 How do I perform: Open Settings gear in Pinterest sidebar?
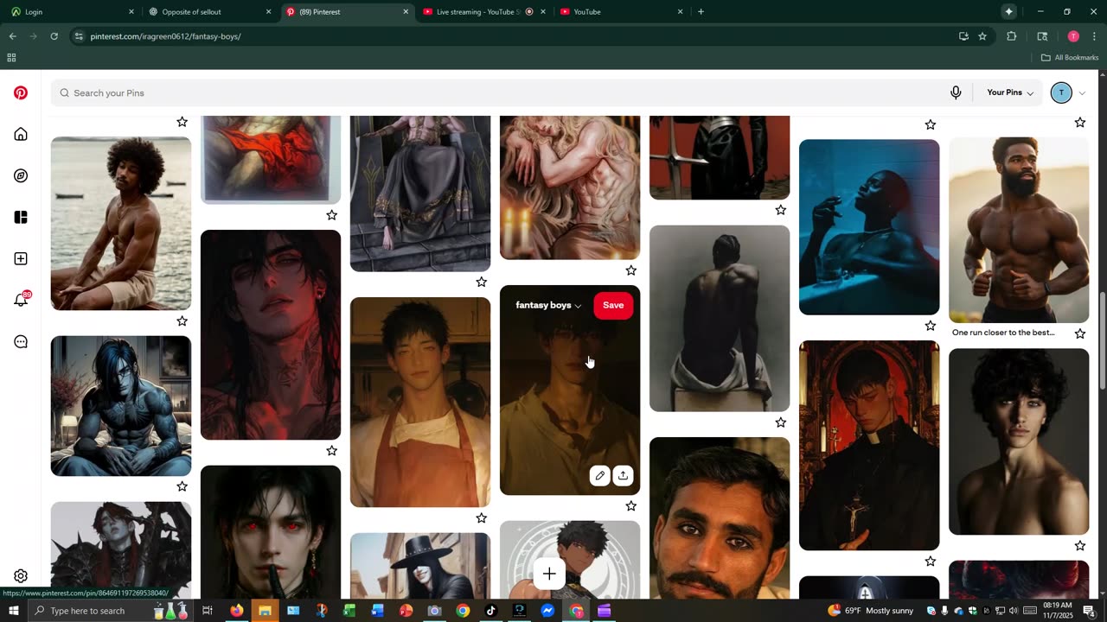21,576
